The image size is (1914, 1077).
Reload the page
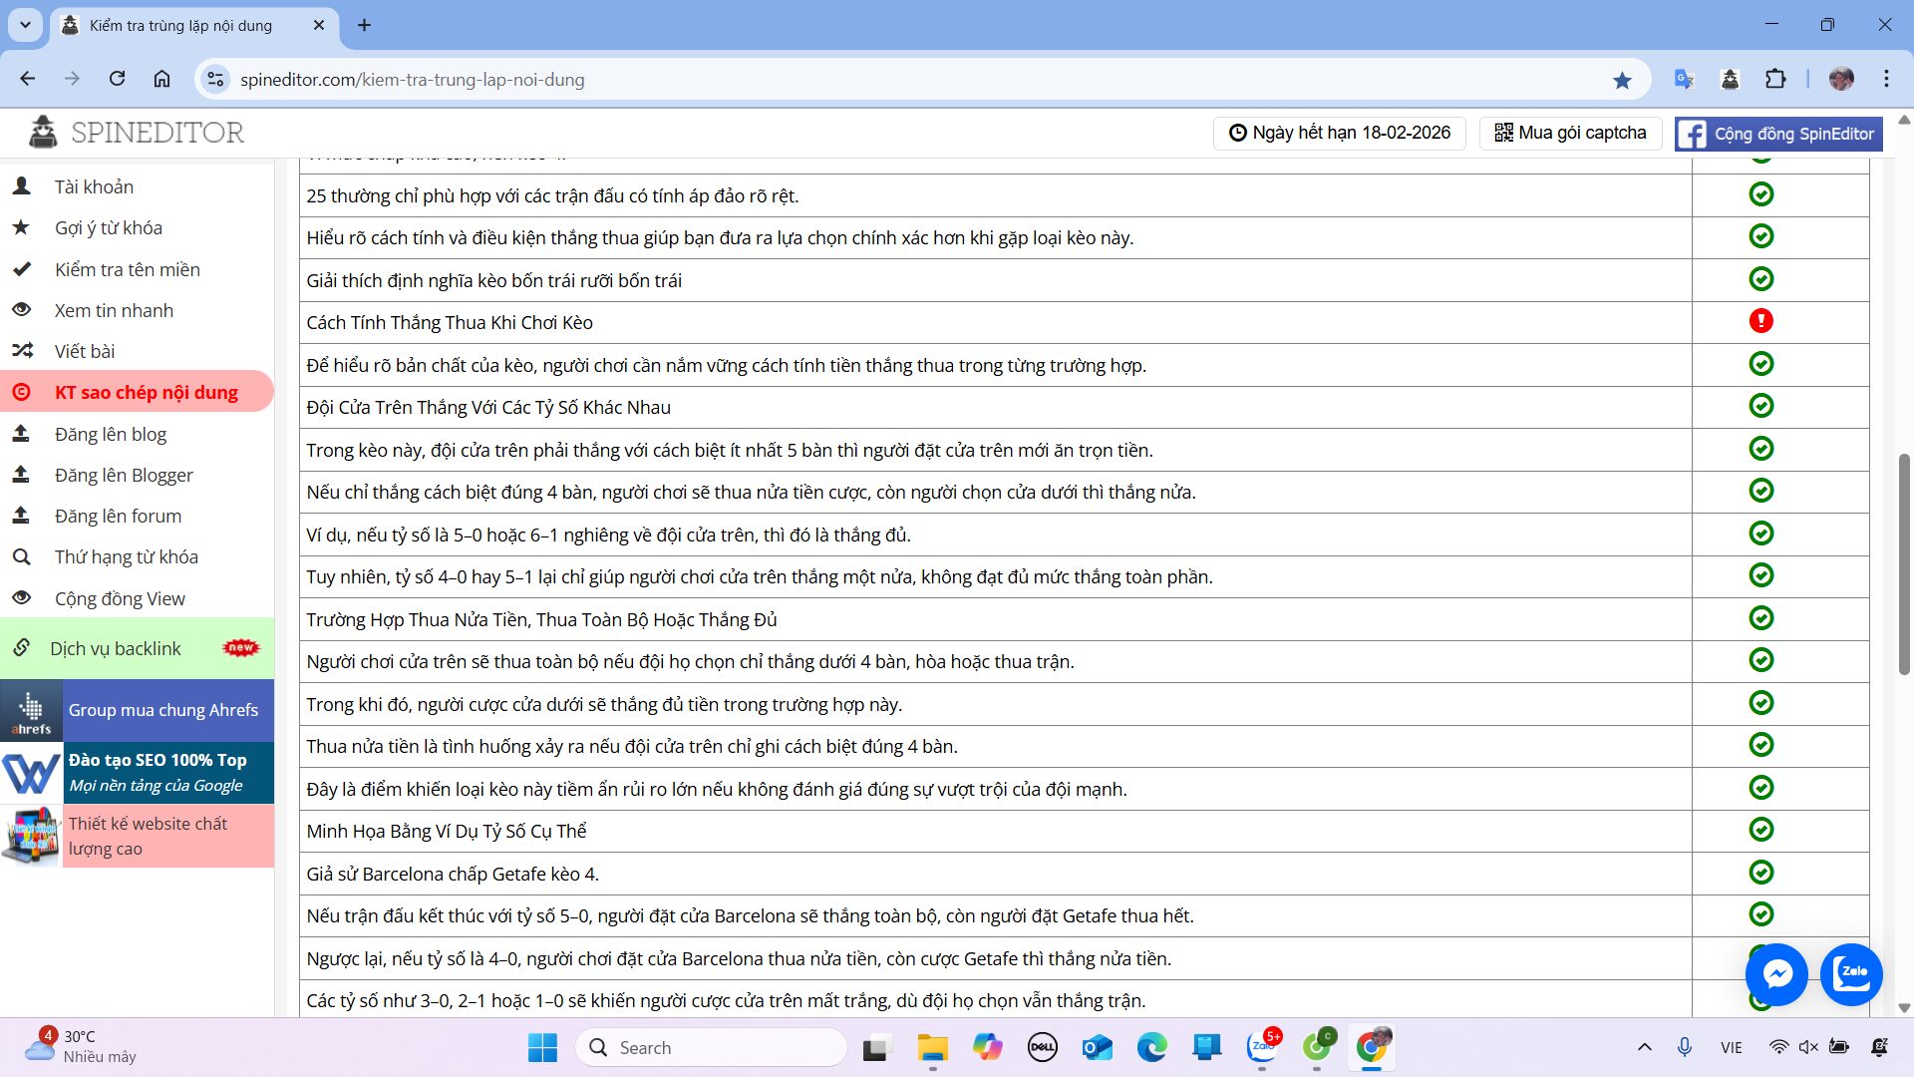pos(117,79)
